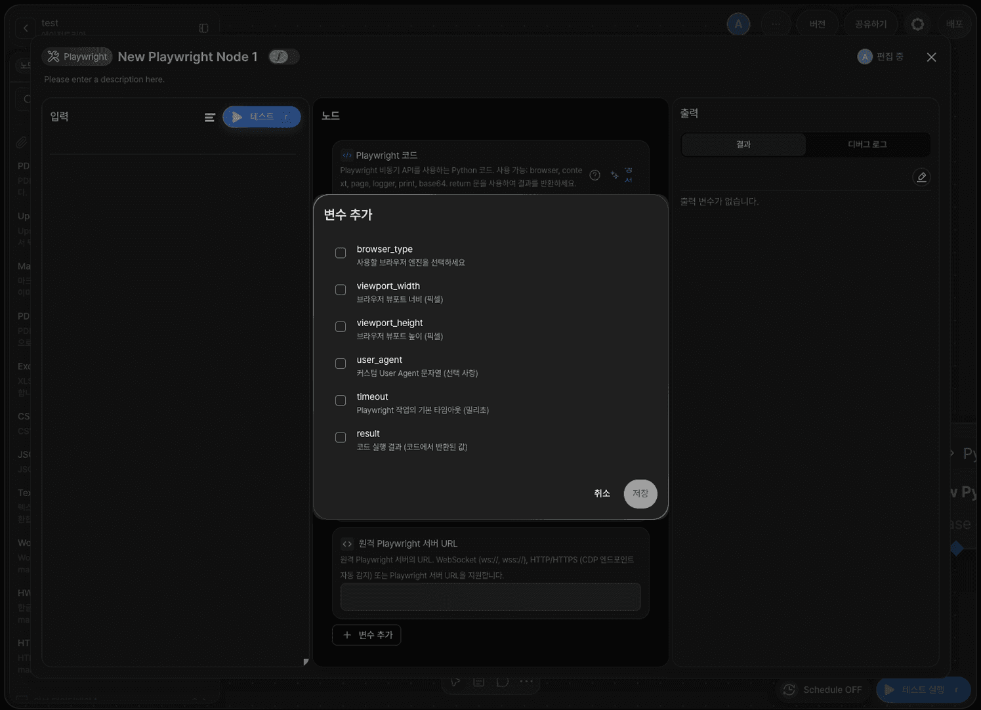Click 취소 to cancel adding variables
This screenshot has width=981, height=710.
pos(602,493)
